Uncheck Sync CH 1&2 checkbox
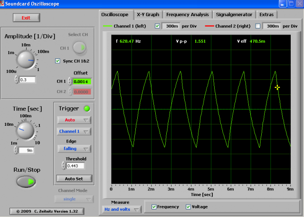This screenshot has width=304, height=217. coord(57,61)
